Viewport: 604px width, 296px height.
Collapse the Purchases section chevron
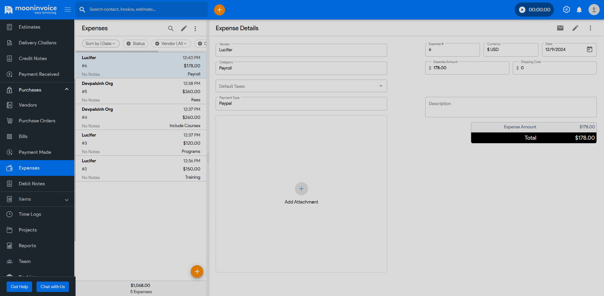pyautogui.click(x=67, y=90)
